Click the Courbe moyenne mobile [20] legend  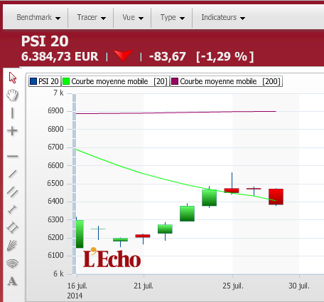(115, 81)
